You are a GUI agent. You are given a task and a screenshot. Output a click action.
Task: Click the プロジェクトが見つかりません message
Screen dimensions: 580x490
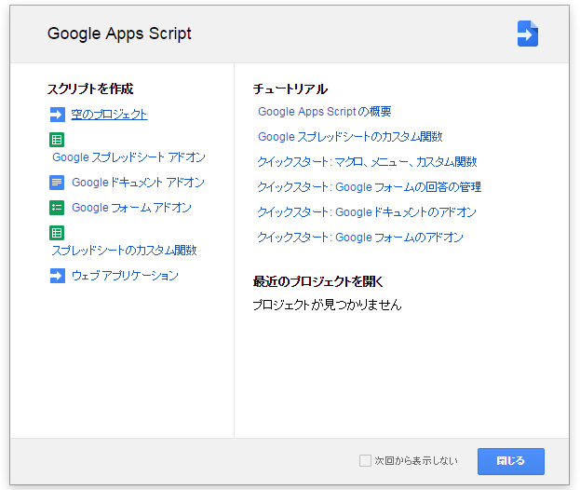[x=327, y=305]
